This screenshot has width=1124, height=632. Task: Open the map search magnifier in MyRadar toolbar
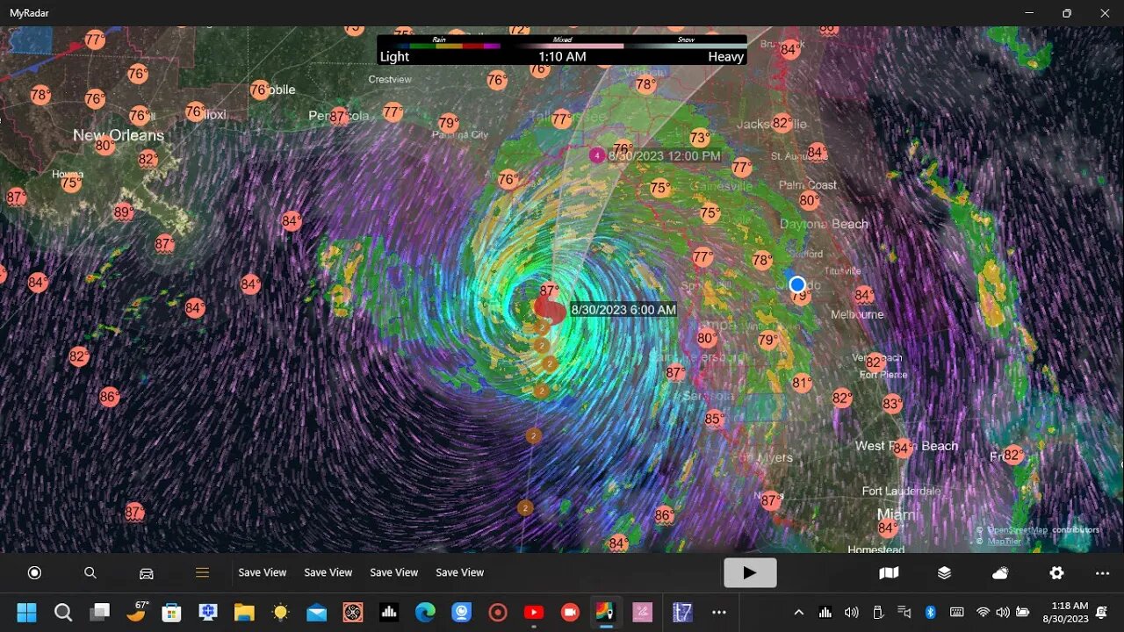tap(90, 572)
